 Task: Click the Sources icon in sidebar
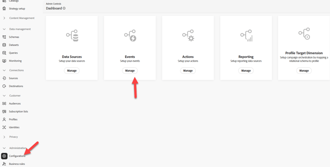tap(4, 78)
